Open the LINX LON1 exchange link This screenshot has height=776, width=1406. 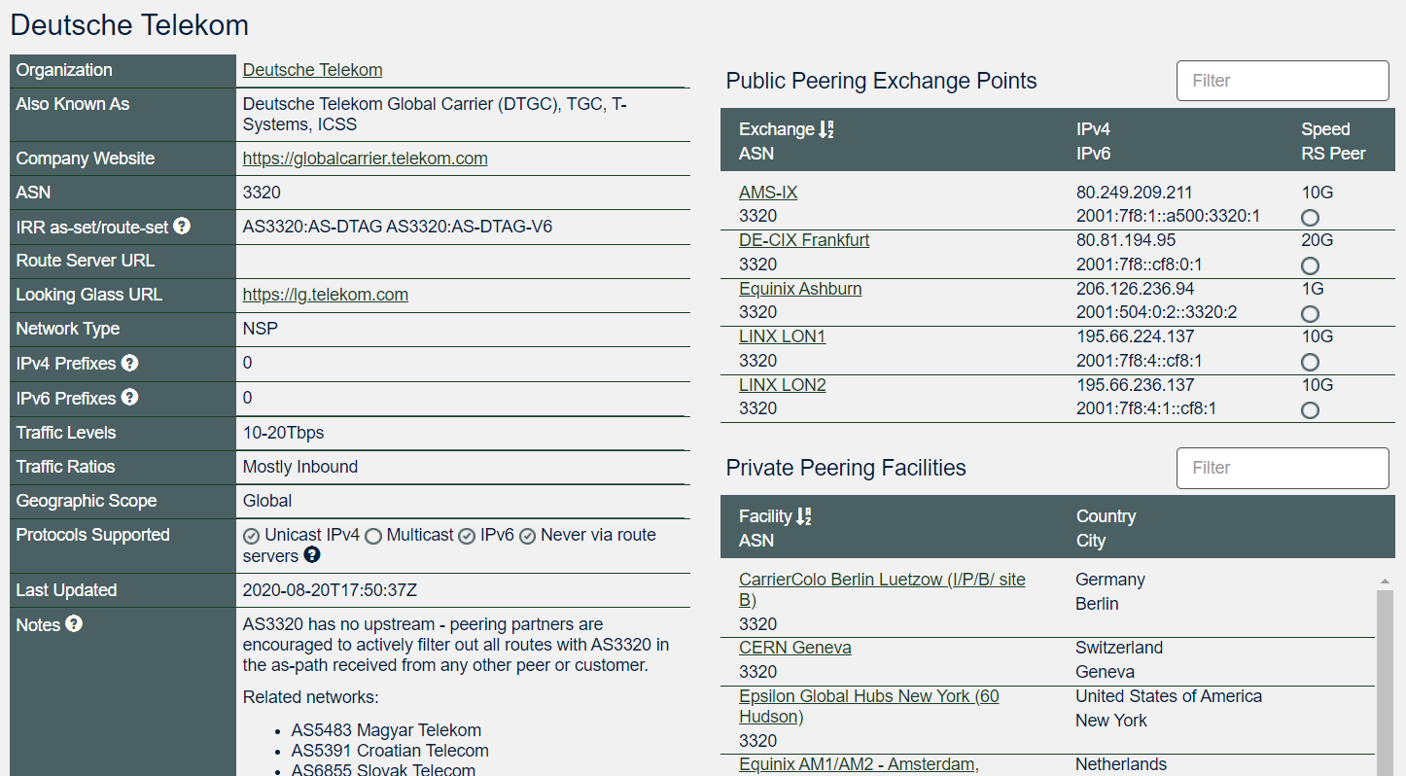coord(782,336)
